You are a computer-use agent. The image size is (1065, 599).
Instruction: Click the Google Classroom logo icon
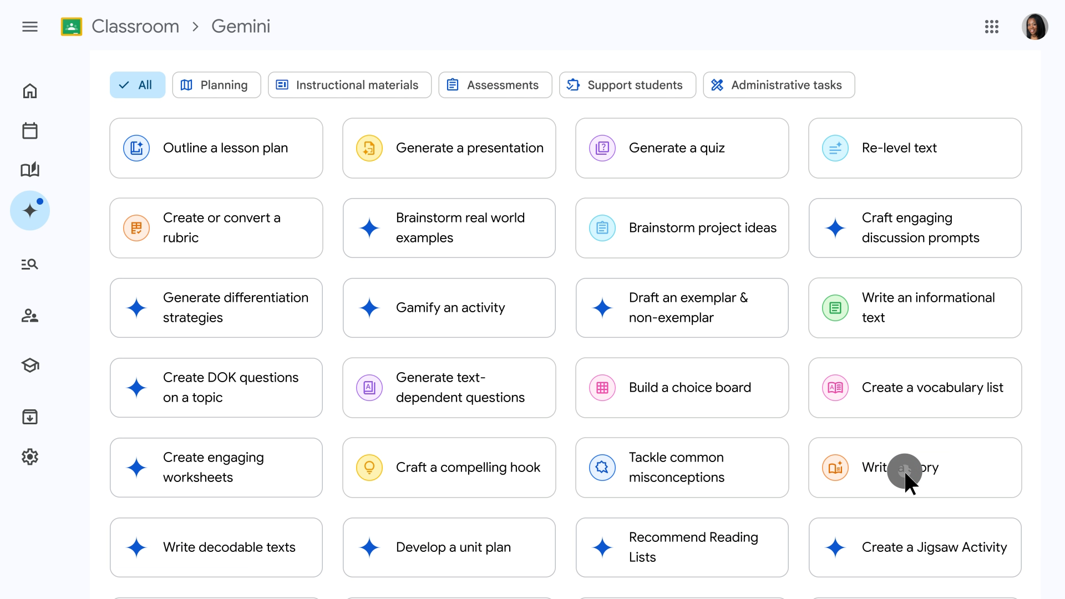pyautogui.click(x=72, y=27)
